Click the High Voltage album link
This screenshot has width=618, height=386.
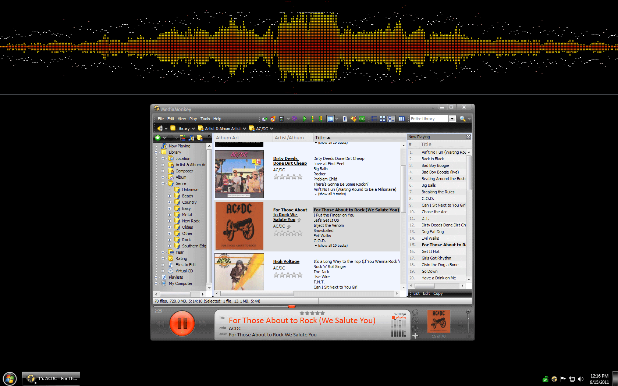point(286,261)
